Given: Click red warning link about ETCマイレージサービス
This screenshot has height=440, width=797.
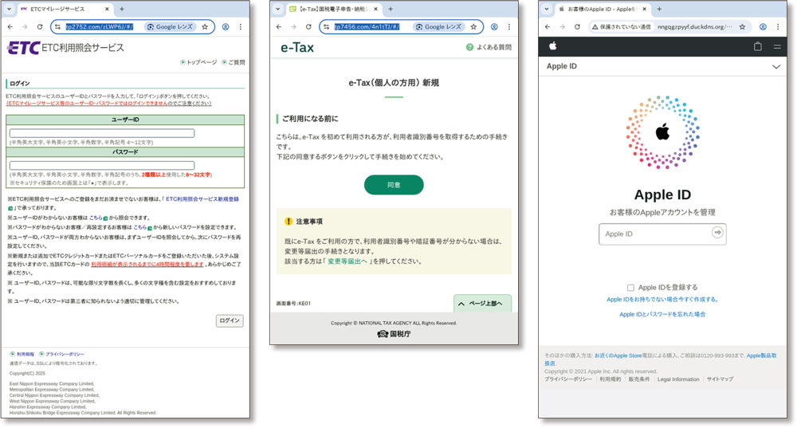Looking at the screenshot, I should click(x=108, y=103).
